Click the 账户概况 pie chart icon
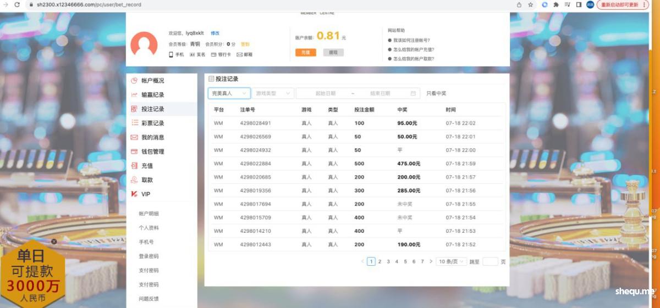Image resolution: width=660 pixels, height=308 pixels. (x=134, y=81)
